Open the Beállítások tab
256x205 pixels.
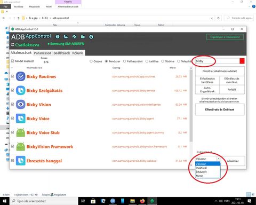click(x=62, y=53)
